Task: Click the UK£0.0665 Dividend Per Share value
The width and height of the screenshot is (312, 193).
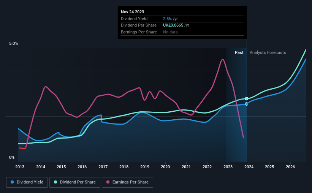Action: (173, 25)
